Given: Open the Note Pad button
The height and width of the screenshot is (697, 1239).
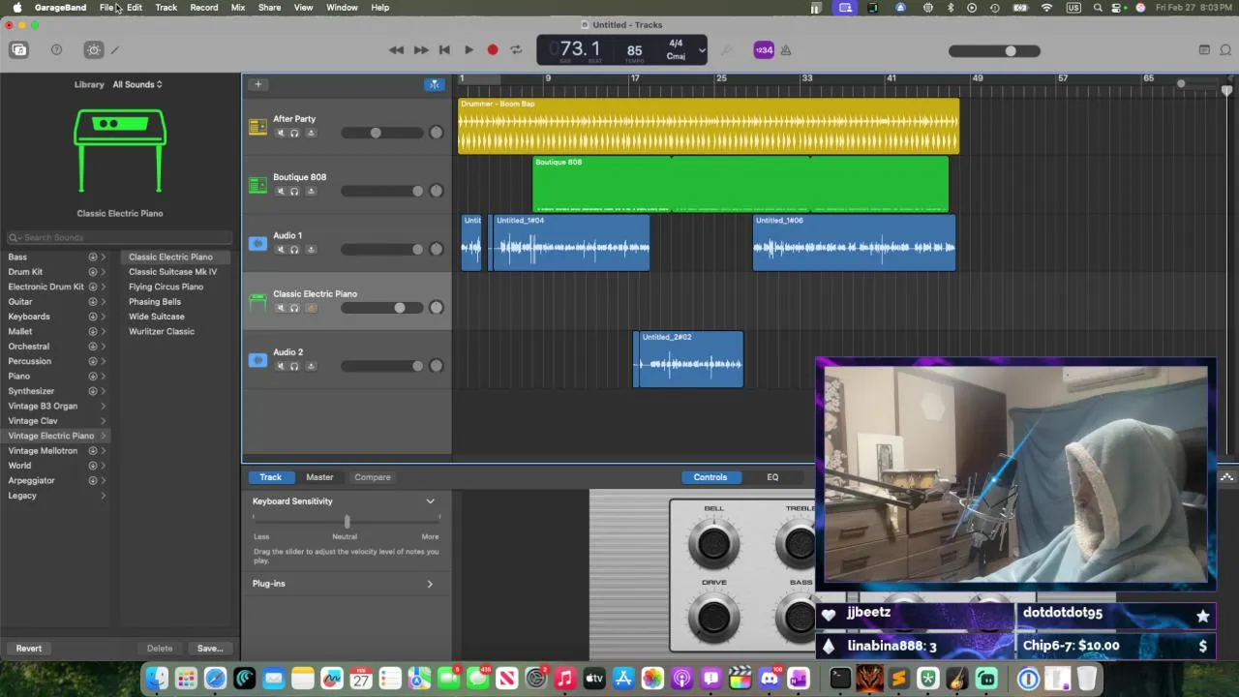Looking at the screenshot, I should (x=1204, y=50).
